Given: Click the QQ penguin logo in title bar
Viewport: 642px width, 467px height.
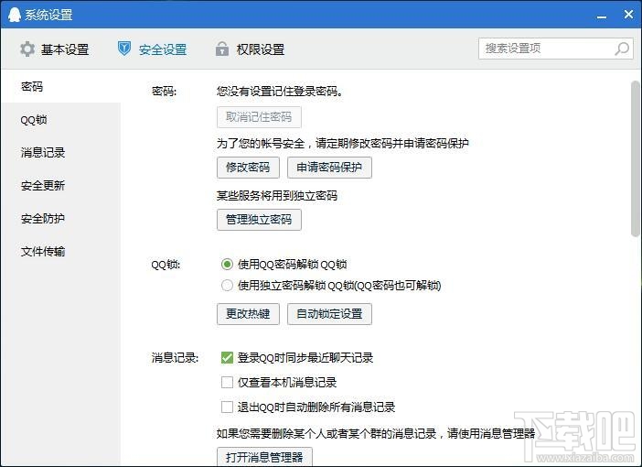Looking at the screenshot, I should [x=15, y=15].
